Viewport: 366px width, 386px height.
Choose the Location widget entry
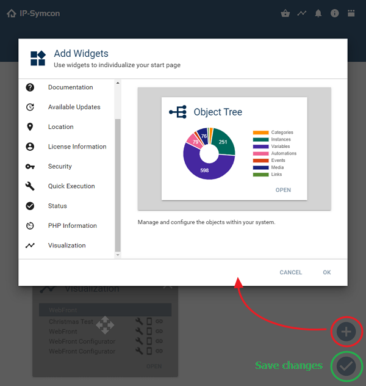60,127
